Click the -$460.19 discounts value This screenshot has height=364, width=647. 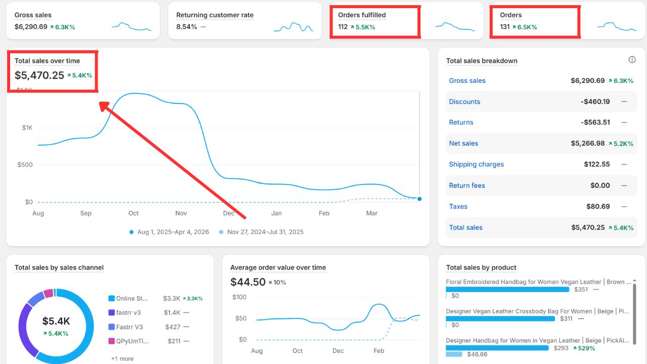pyautogui.click(x=595, y=102)
